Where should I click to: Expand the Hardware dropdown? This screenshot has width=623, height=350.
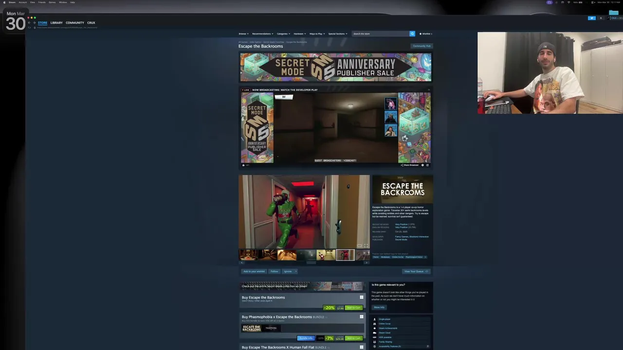tap(299, 34)
